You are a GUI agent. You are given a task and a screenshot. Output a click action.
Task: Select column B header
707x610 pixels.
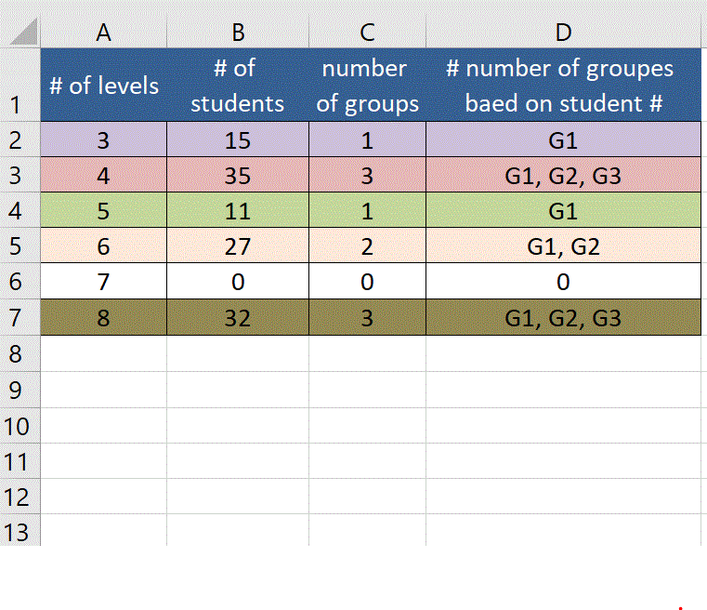pos(238,32)
